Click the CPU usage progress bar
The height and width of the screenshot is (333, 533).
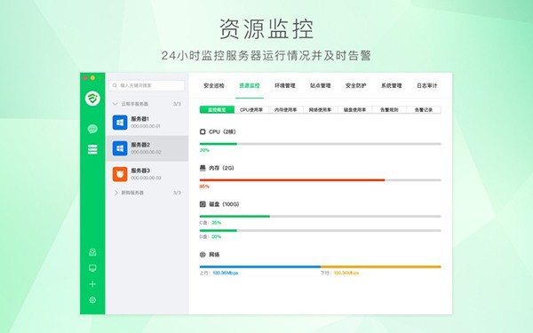click(x=320, y=144)
